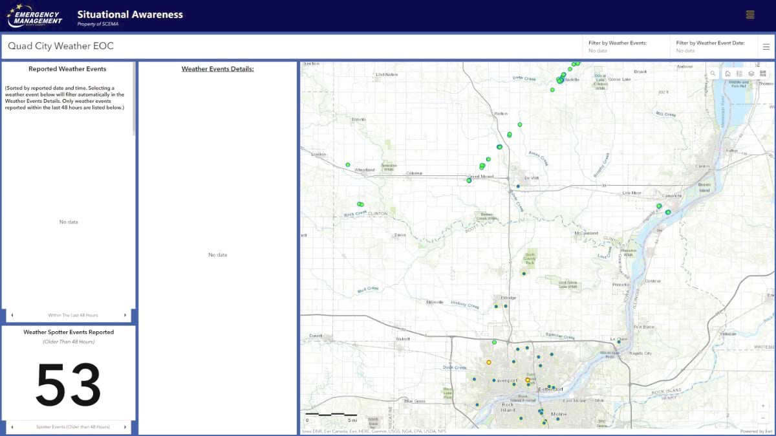The height and width of the screenshot is (436, 776).
Task: Select the green marker west of Wheatland
Action: (x=348, y=165)
